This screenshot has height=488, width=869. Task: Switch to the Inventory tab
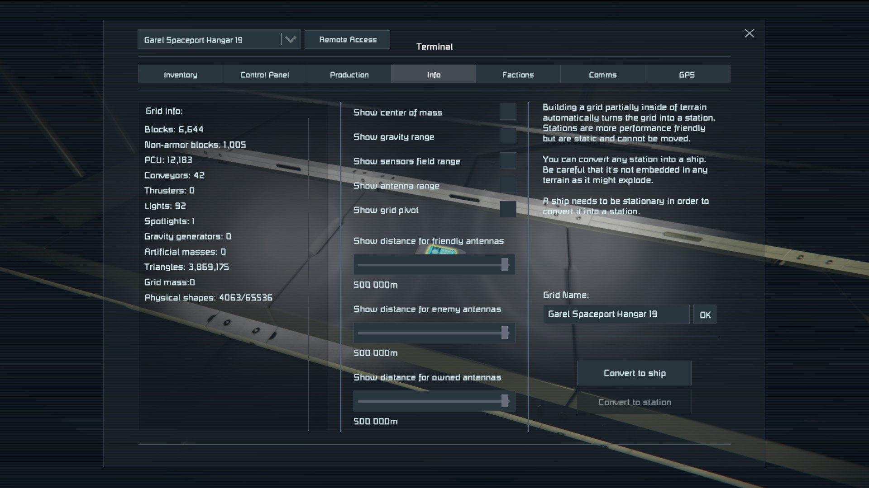click(x=180, y=75)
